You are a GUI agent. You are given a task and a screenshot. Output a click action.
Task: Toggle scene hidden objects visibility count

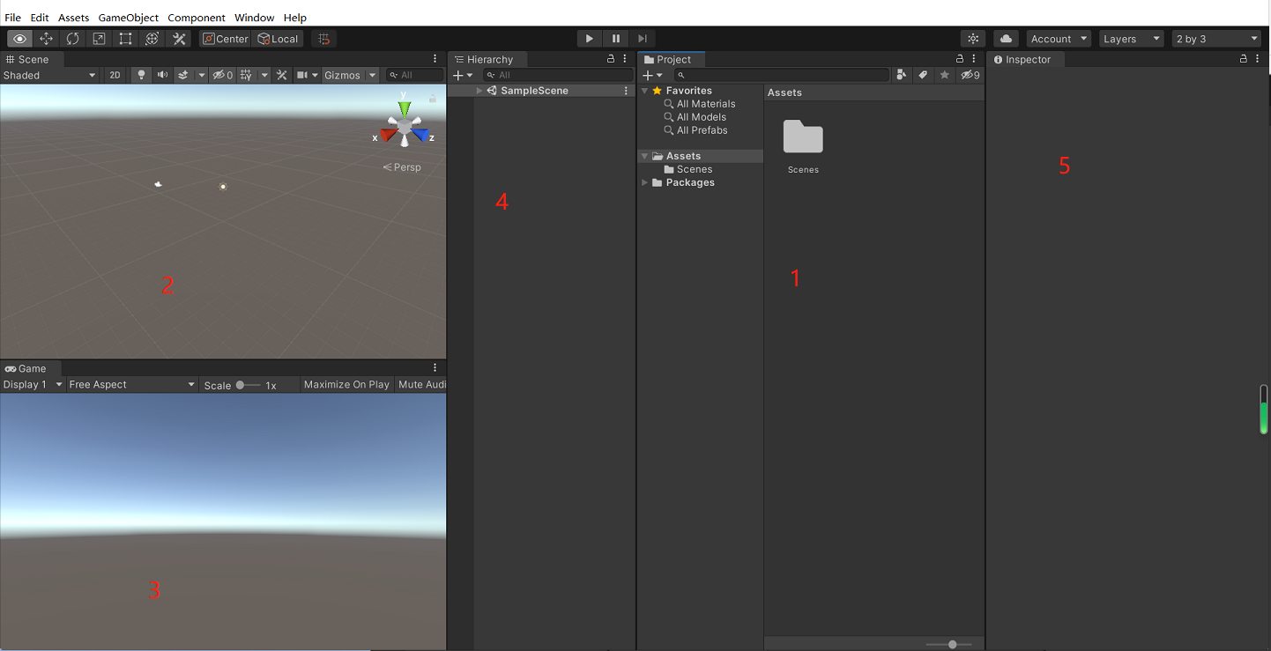(x=223, y=75)
